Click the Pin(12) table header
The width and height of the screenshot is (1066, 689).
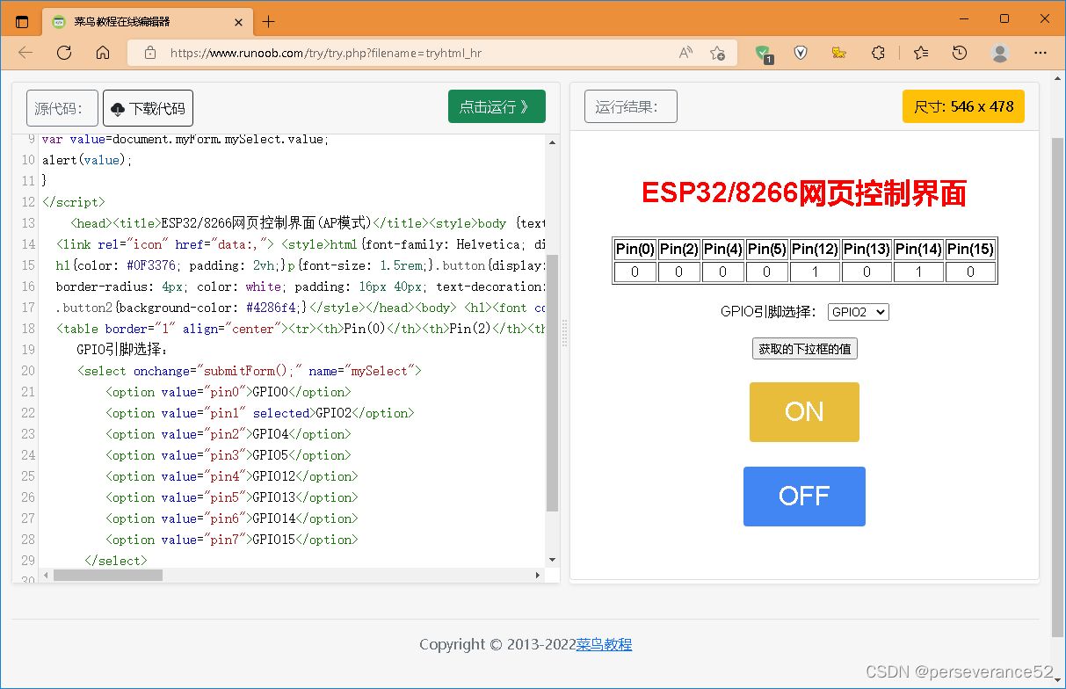pyautogui.click(x=815, y=250)
